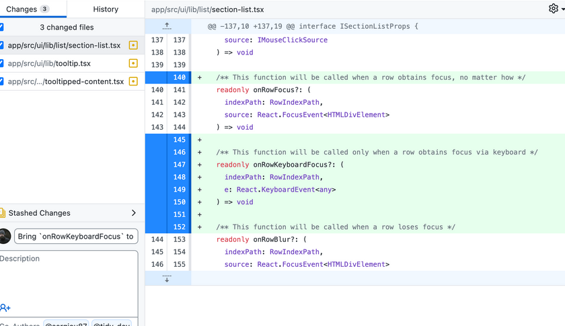Click comment 'called when a row loses focus'

[x=336, y=227]
